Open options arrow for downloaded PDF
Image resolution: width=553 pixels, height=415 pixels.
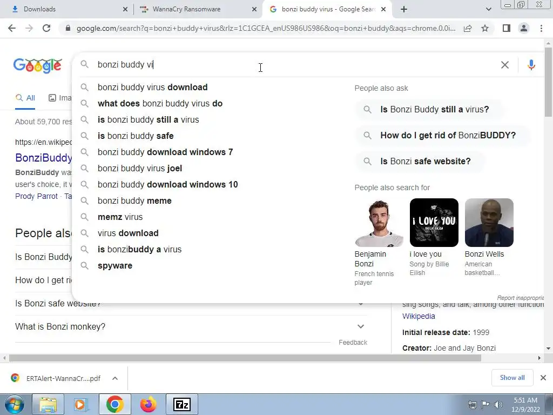(x=115, y=378)
